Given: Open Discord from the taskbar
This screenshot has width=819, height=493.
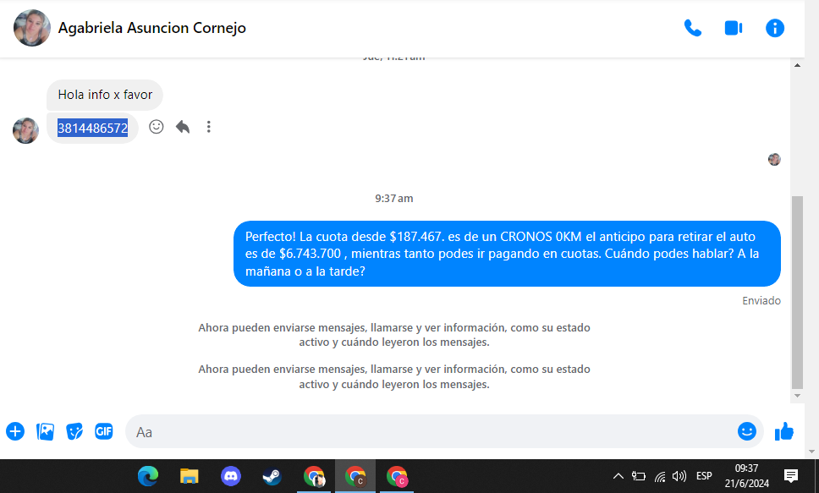Looking at the screenshot, I should tap(230, 476).
